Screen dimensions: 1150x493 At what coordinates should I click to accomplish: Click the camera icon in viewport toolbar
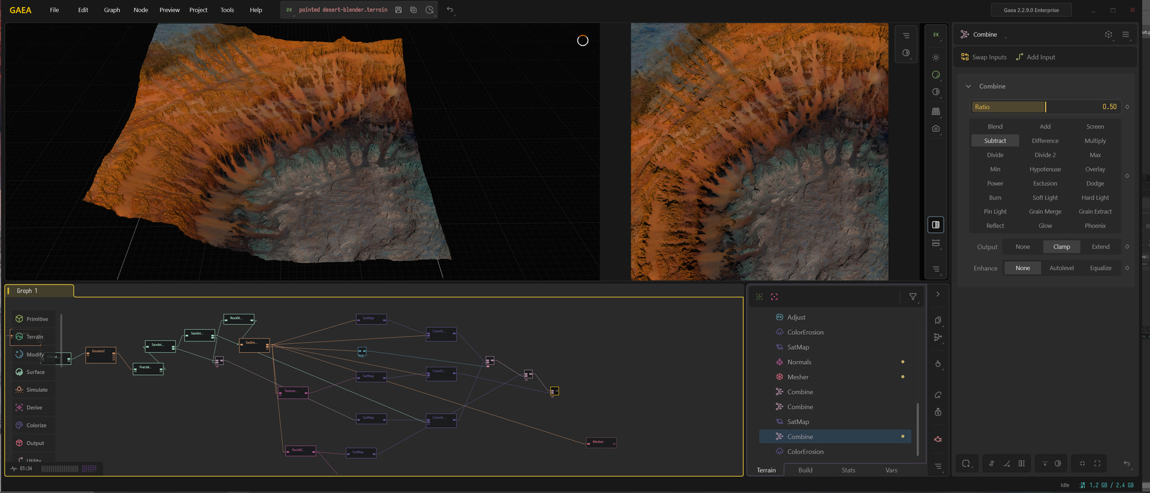(x=936, y=129)
